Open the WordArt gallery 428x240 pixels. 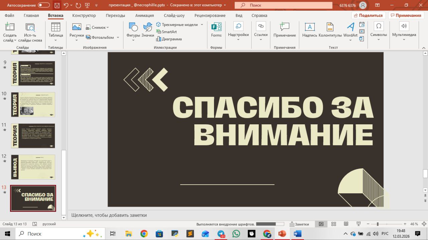click(x=350, y=32)
